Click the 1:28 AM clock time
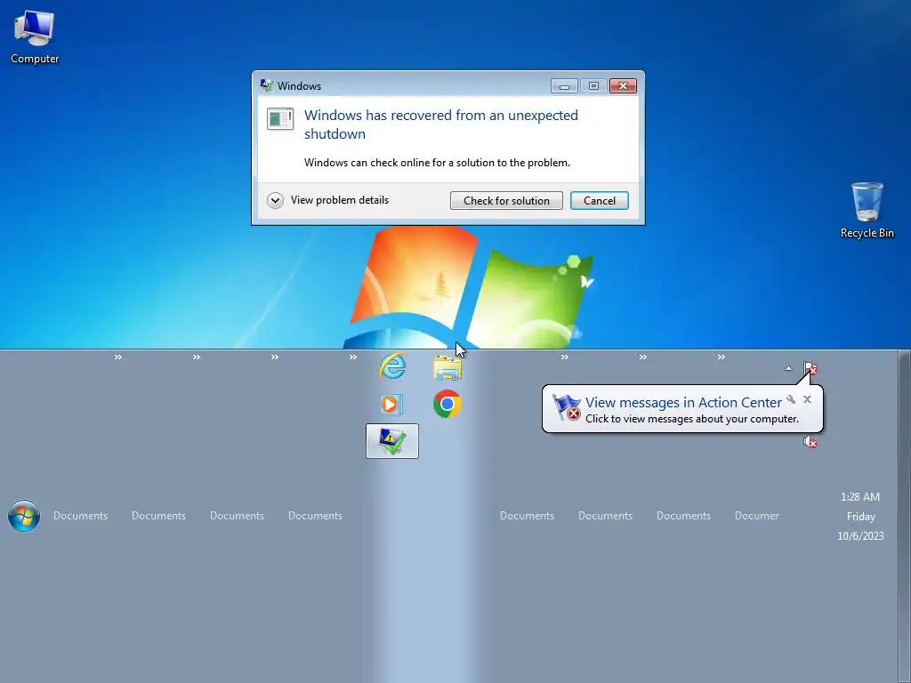 click(x=860, y=496)
